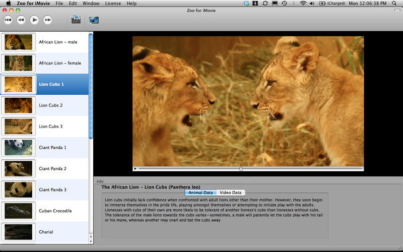Open the Help menu
Screen dimensions: 403x252
tap(131, 4)
